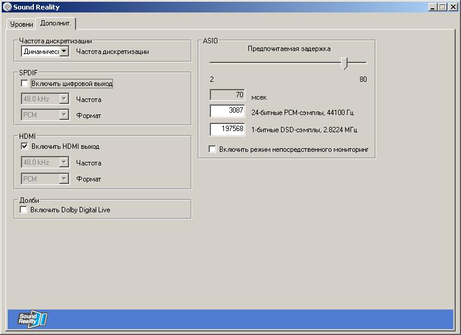461x335 pixels.
Task: Click the 197568 DSD samples field
Action: pos(228,129)
